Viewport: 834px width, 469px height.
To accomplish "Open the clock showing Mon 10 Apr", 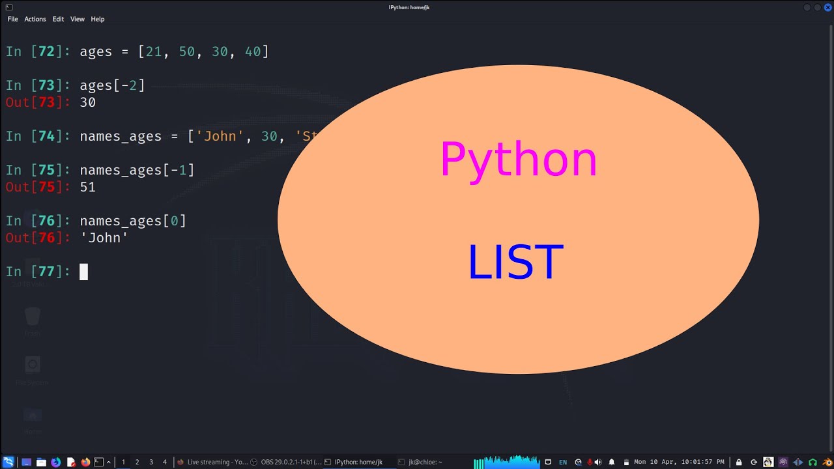I will (x=679, y=462).
